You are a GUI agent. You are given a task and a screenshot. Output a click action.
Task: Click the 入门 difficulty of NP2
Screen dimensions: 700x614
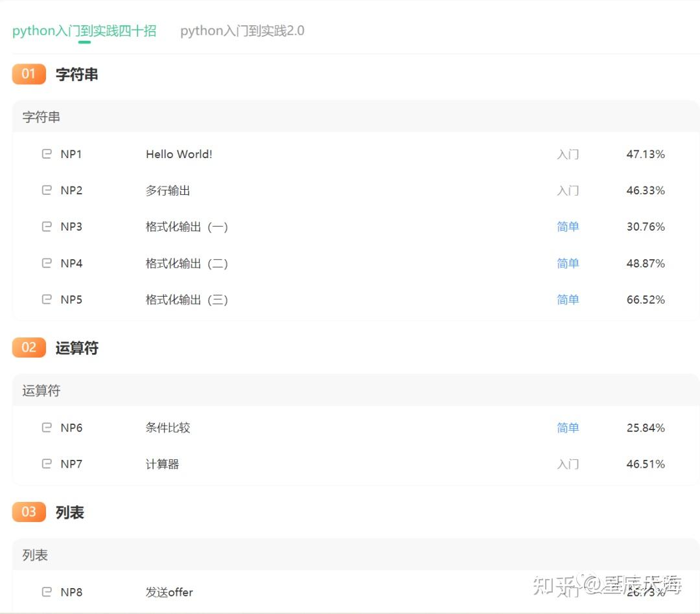[x=568, y=190]
